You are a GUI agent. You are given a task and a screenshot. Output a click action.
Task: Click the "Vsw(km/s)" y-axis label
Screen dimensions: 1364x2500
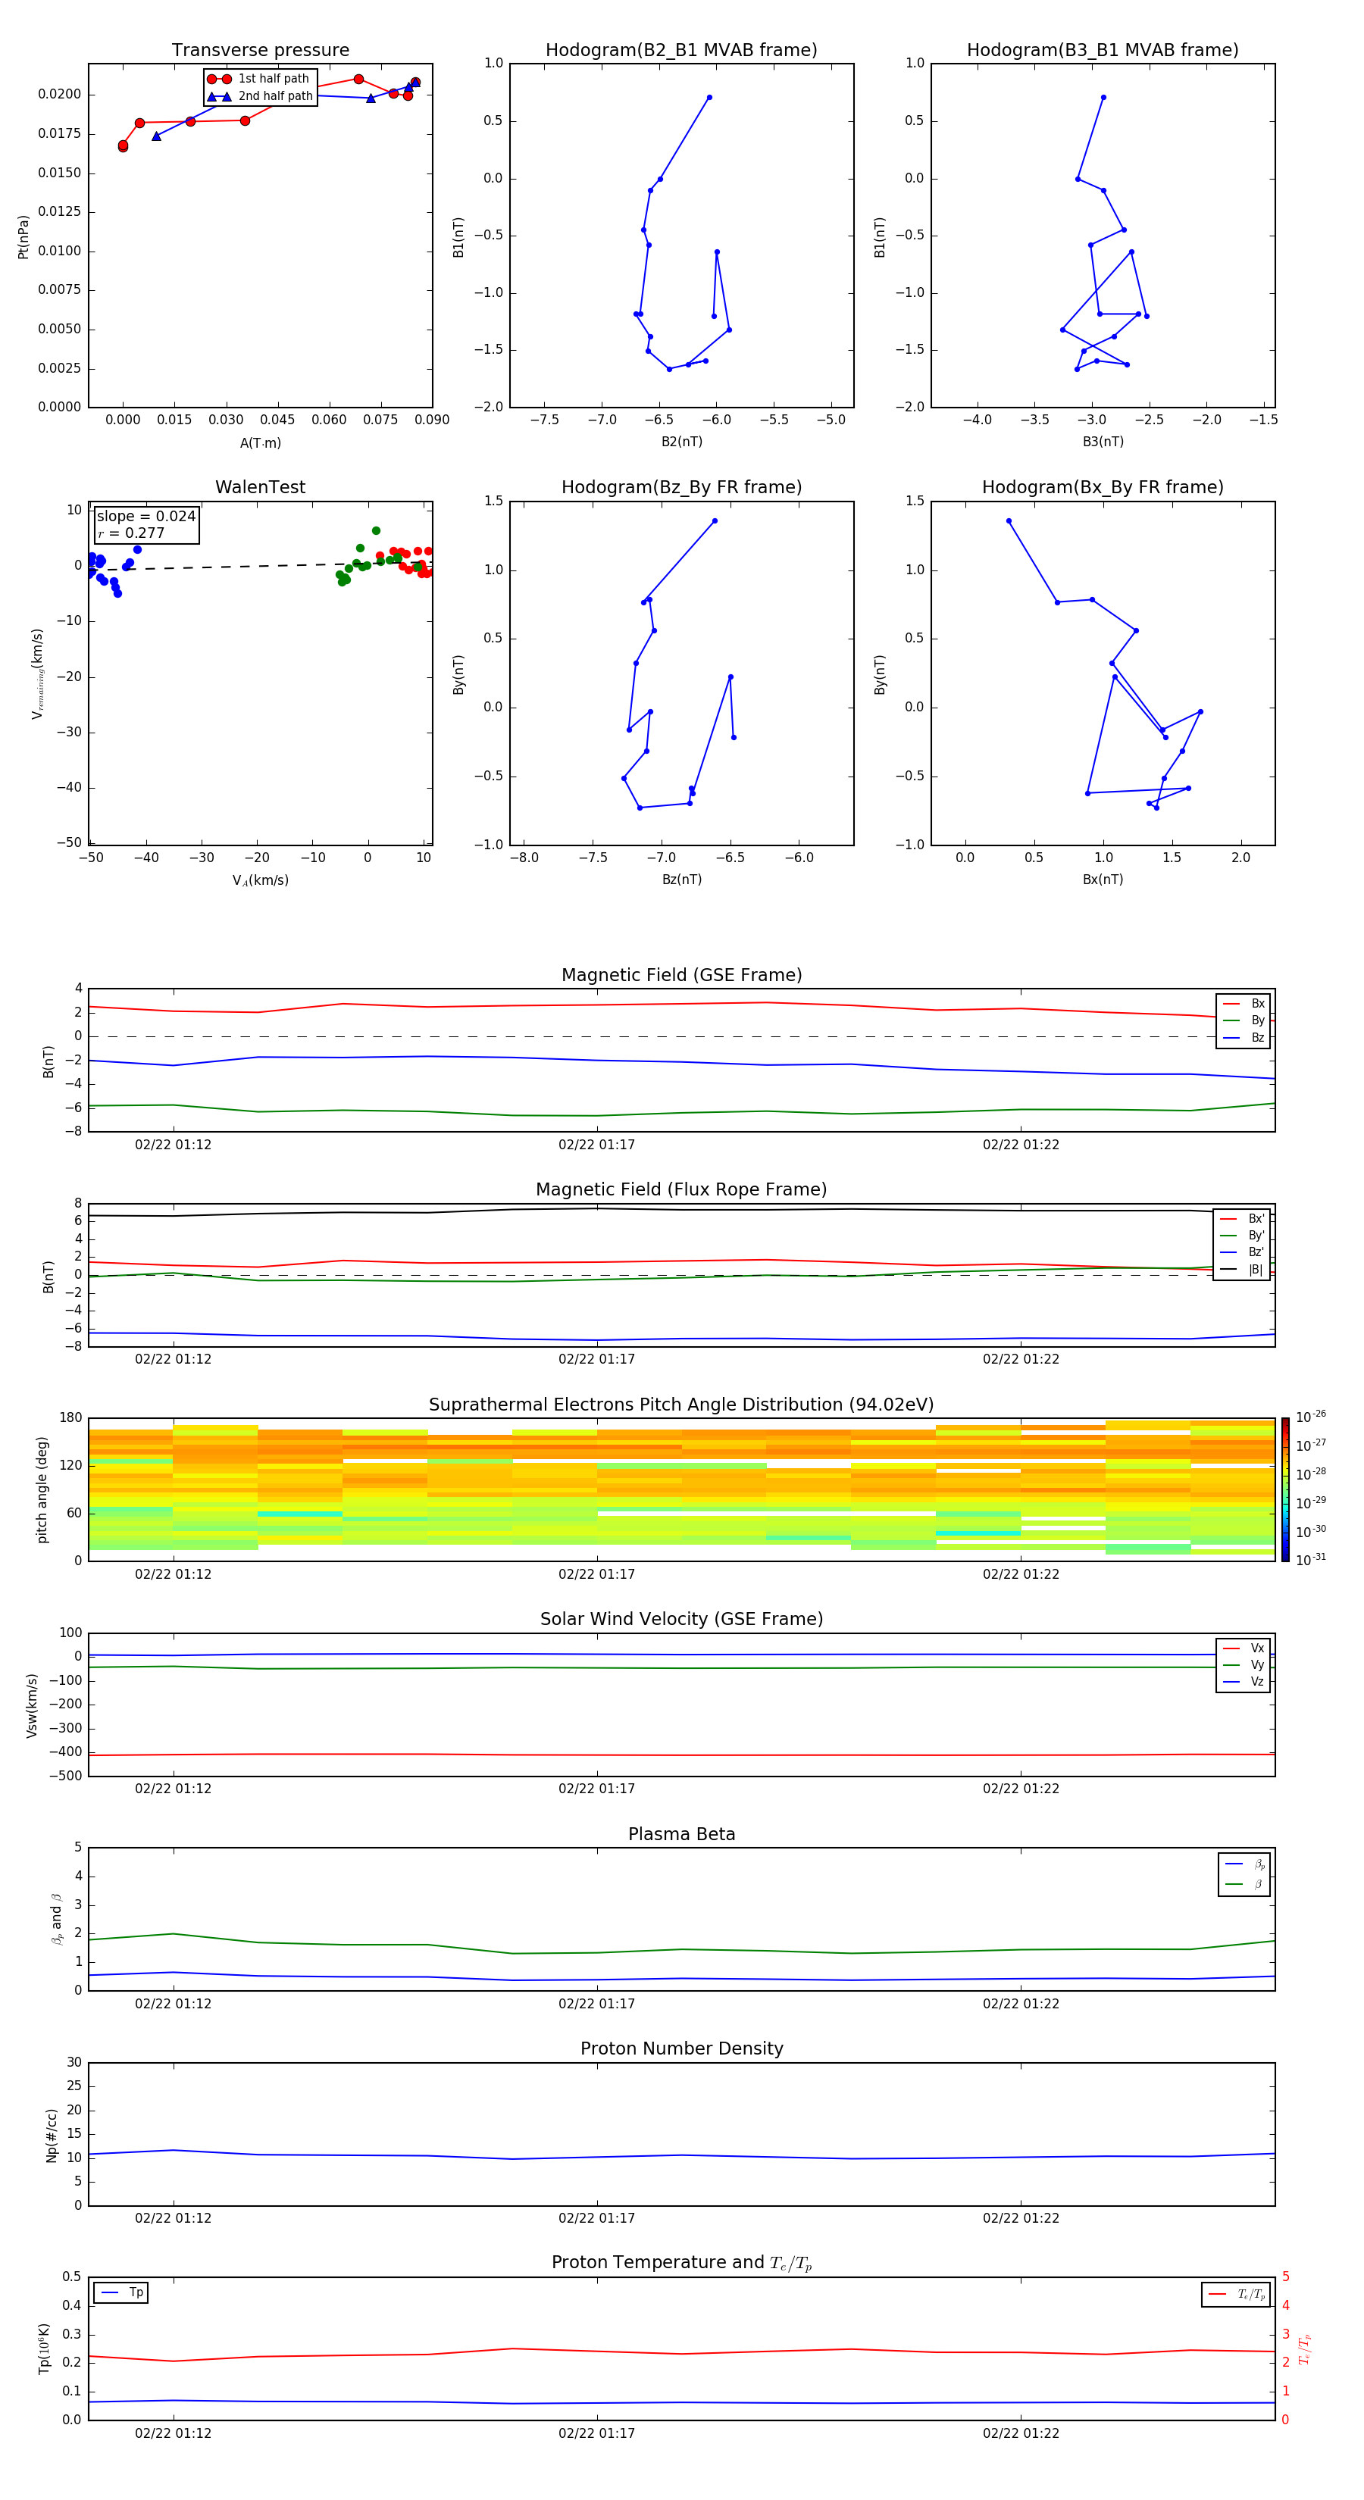point(31,1705)
